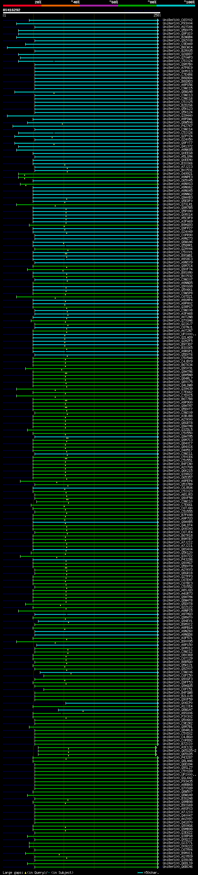Screen dimensions: 198x875
Task: Click the red 20% identity legend bar
Action: pyautogui.click(x=22, y=6)
